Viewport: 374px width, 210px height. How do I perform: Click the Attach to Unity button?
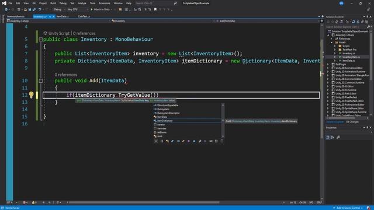[x=101, y=9]
